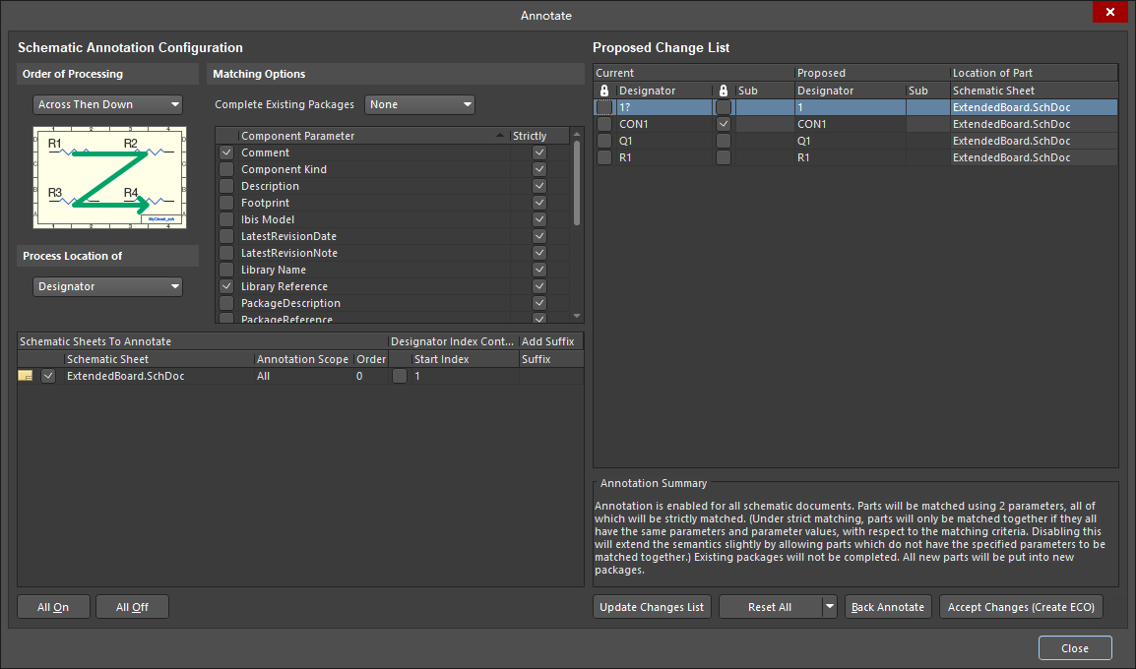Click the Annotation Scope All cell
Image resolution: width=1136 pixels, height=669 pixels.
303,376
